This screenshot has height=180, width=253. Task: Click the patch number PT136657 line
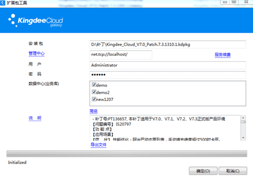[159, 119]
